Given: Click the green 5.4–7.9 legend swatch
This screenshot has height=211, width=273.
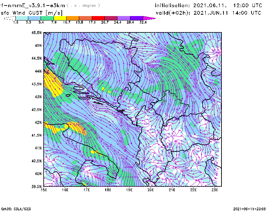Looking at the screenshot, I should click(x=47, y=18).
